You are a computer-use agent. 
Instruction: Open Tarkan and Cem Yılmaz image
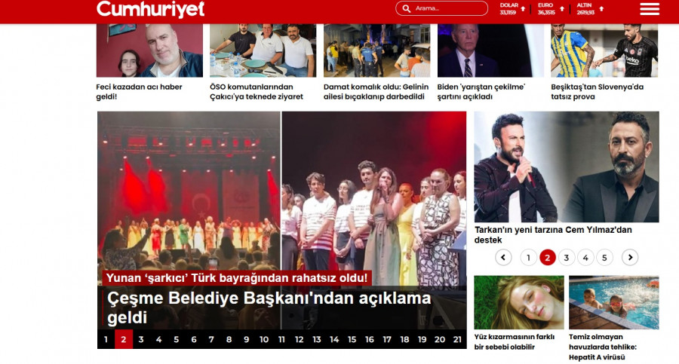[x=567, y=167]
